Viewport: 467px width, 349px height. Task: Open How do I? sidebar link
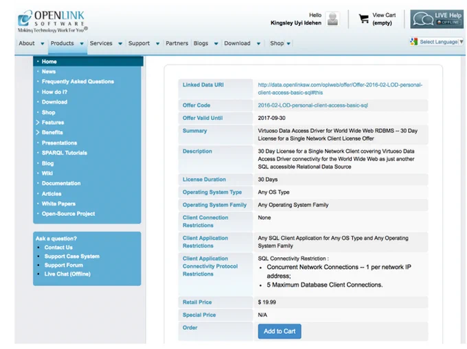click(54, 92)
